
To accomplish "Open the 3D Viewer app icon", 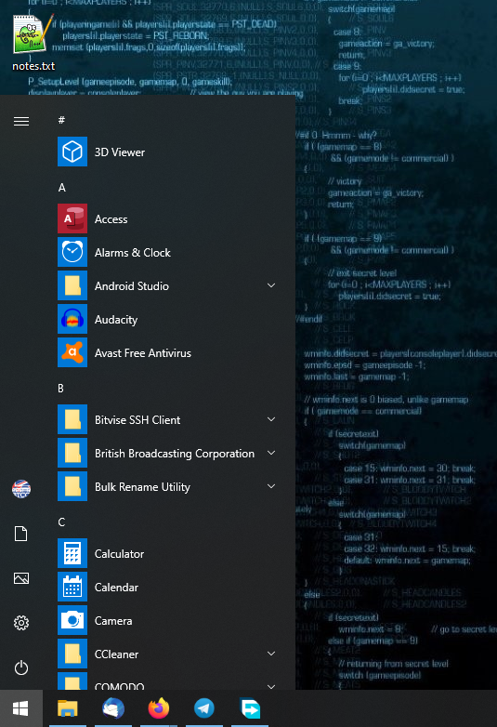I will tap(72, 152).
